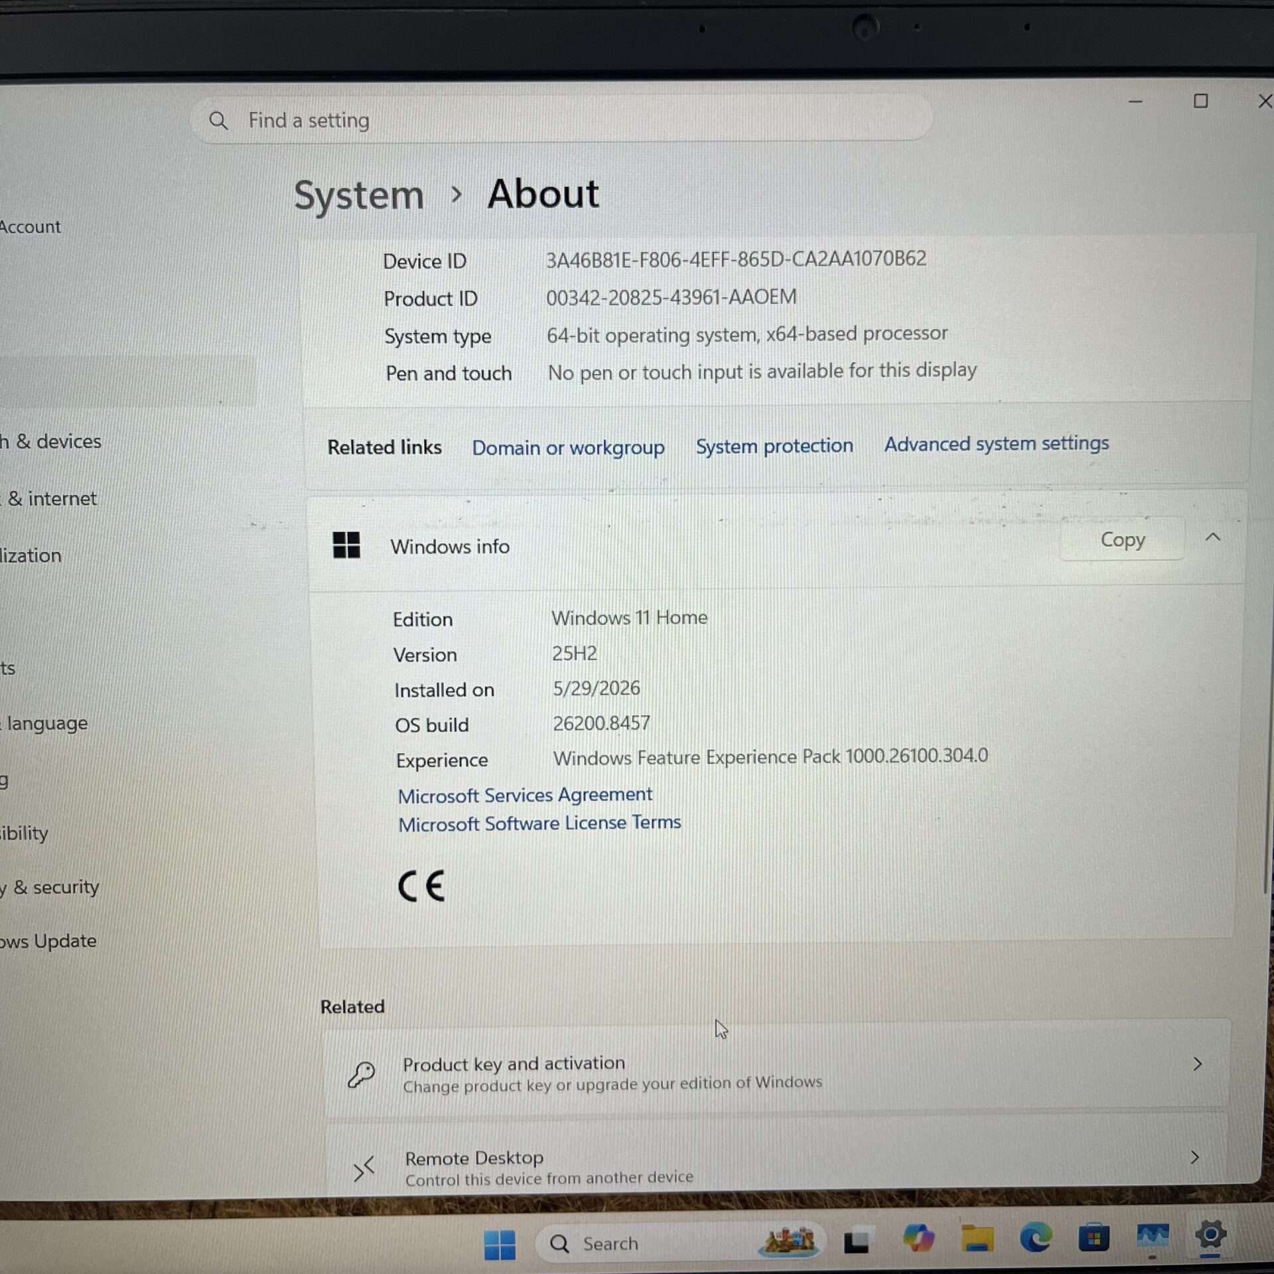Click the OS build value 26200.8457
Viewport: 1274px width, 1274px height.
[601, 723]
